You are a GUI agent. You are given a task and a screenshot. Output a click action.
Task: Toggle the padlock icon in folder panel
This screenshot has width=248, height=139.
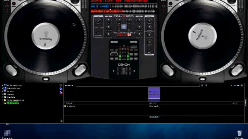(61, 121)
